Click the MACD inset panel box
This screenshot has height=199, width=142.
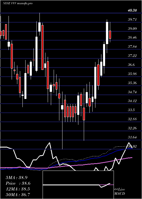[x=78, y=185]
